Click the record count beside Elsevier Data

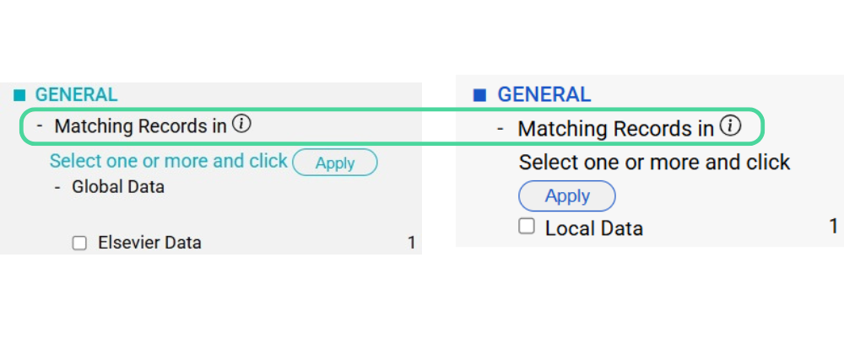point(412,243)
